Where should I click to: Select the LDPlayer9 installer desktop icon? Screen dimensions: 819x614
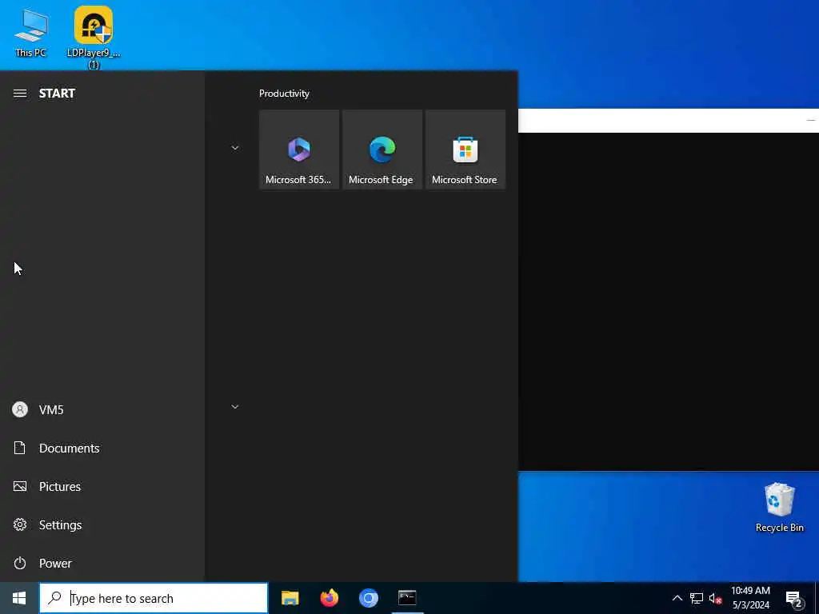(94, 38)
